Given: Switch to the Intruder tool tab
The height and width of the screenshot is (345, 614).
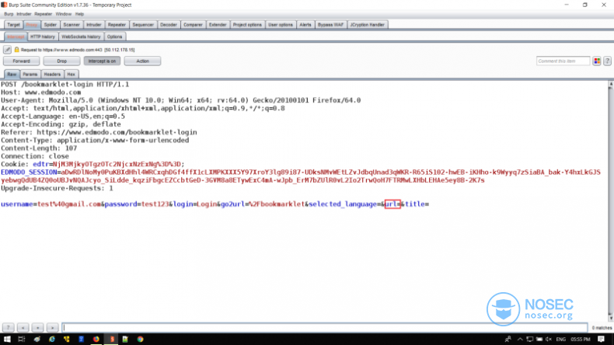Looking at the screenshot, I should [x=93, y=25].
